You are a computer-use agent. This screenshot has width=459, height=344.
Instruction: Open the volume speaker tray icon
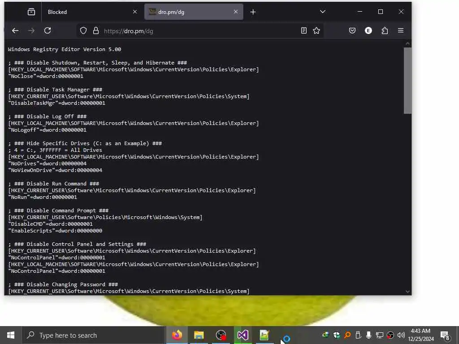[x=401, y=335]
